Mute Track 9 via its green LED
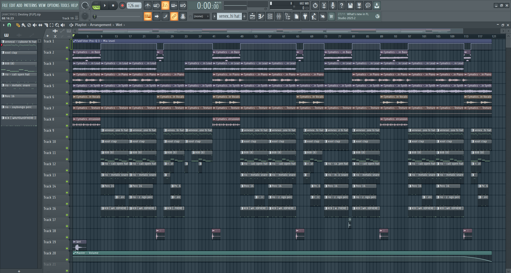Viewport: 511px width, 273px height. [67, 137]
